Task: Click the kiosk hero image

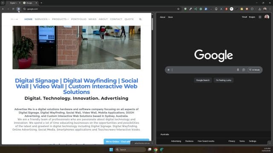Action: point(76,47)
